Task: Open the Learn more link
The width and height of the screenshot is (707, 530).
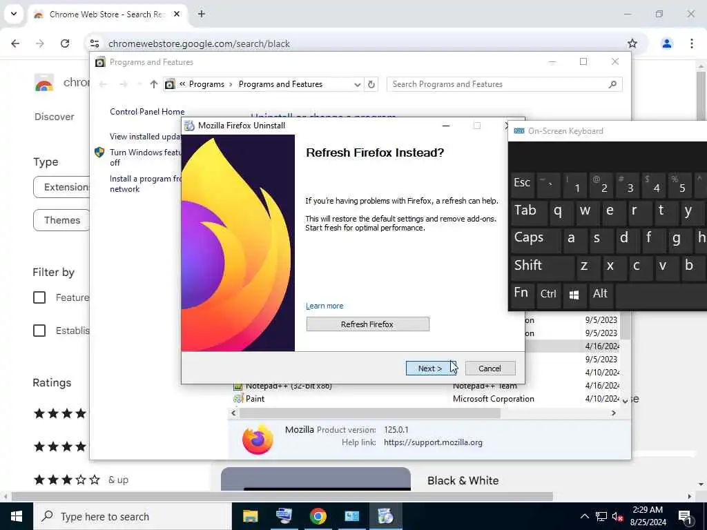Action: tap(325, 306)
